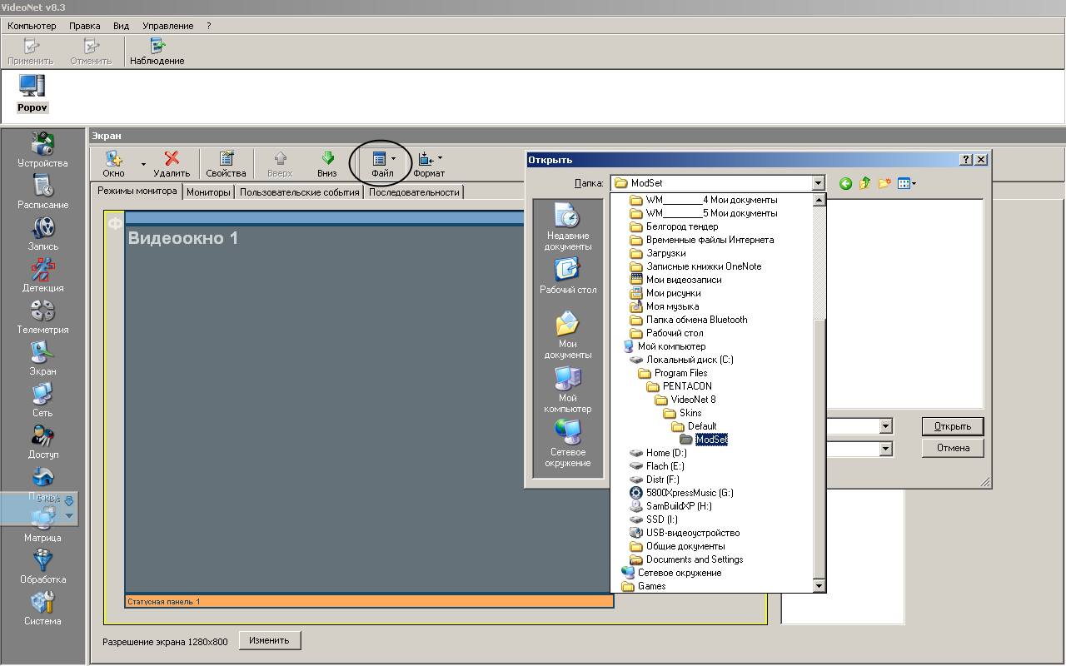The height and width of the screenshot is (666, 1066).
Task: Open Недавние документы place
Action: click(x=567, y=227)
